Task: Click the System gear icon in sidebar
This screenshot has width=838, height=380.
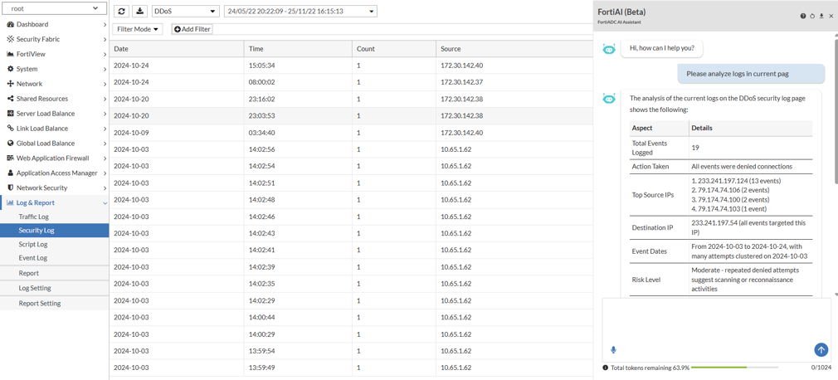Action: pyautogui.click(x=11, y=69)
